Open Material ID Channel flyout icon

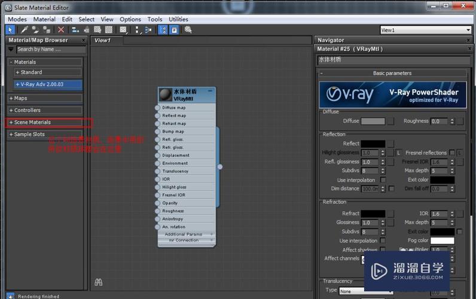click(123, 30)
